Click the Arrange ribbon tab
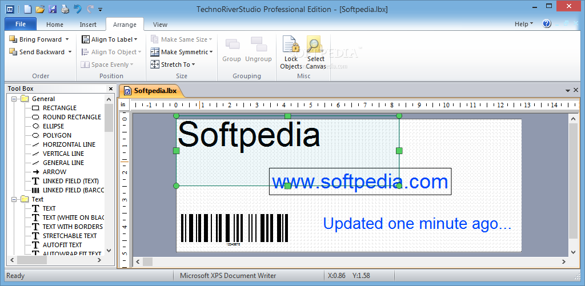Image resolution: width=585 pixels, height=286 pixels. [x=125, y=25]
